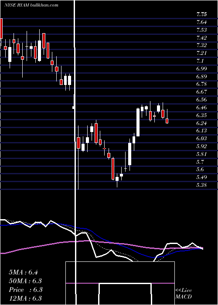Click the 5.7 price axis label
This screenshot has width=218, height=305.
point(200,162)
